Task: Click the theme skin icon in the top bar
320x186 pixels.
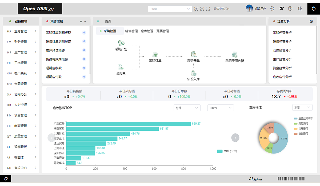Action: pos(281,9)
